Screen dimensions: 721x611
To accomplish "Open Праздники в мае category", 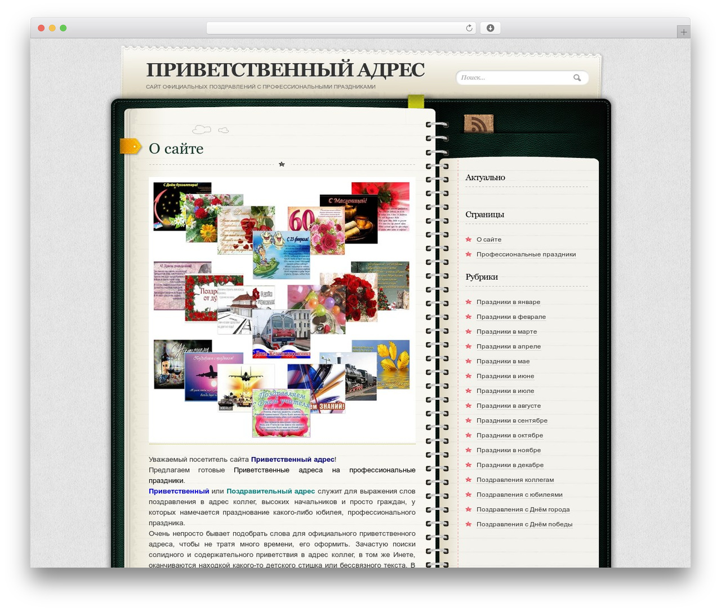I will pyautogui.click(x=503, y=361).
